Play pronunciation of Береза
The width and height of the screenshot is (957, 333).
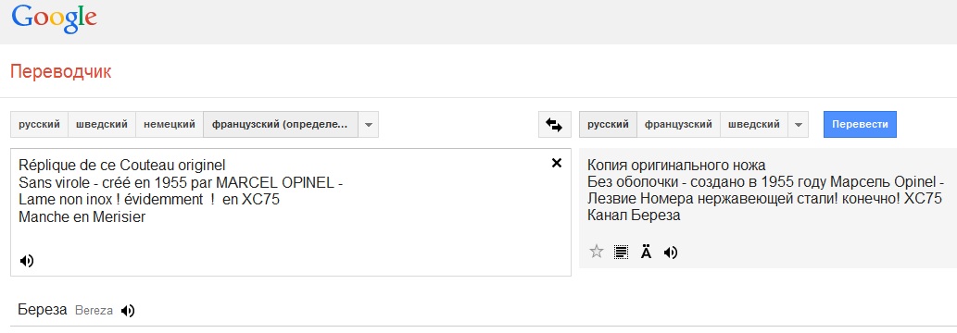pyautogui.click(x=128, y=311)
